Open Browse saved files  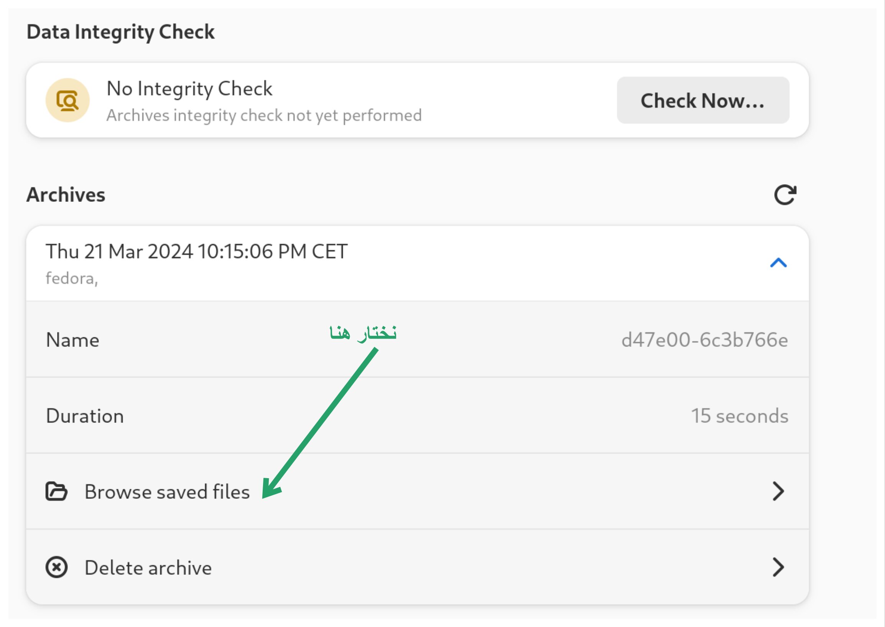coord(167,492)
